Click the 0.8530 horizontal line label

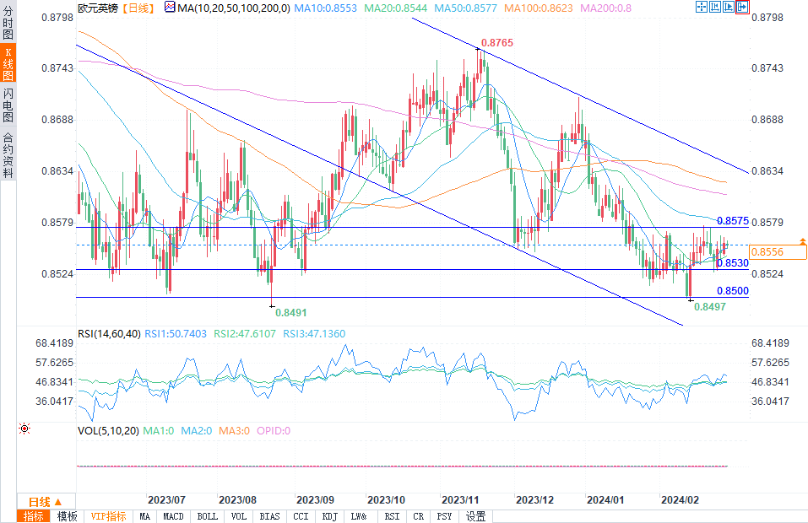point(733,263)
